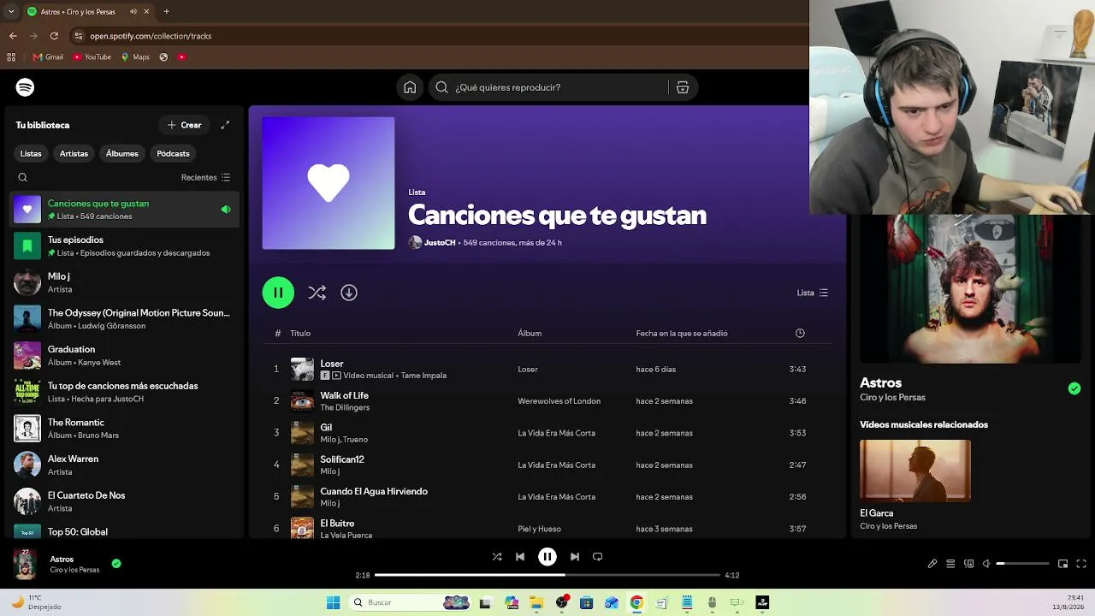Click the browser address bar URL
1095x616 pixels.
click(x=151, y=36)
